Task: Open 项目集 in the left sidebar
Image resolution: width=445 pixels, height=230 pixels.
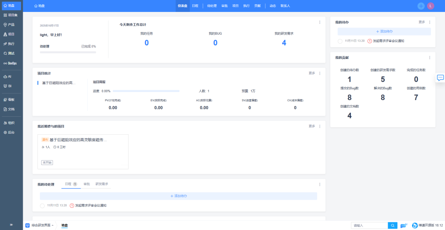Action: click(11, 15)
